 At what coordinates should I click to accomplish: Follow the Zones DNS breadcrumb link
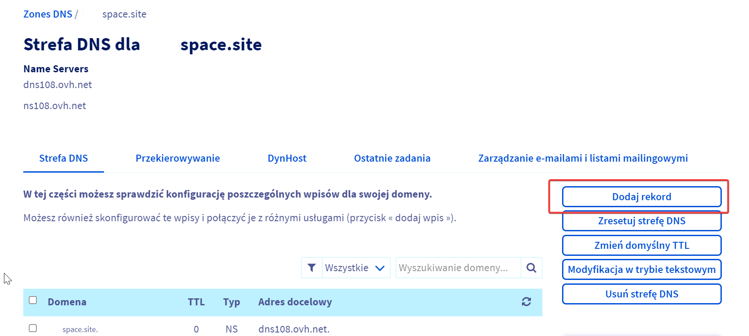pyautogui.click(x=48, y=14)
